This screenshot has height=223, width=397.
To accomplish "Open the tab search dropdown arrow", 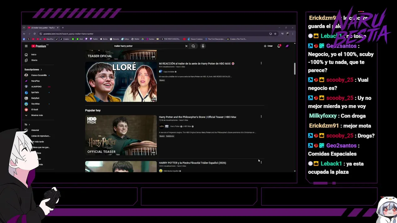I will click(x=24, y=28).
